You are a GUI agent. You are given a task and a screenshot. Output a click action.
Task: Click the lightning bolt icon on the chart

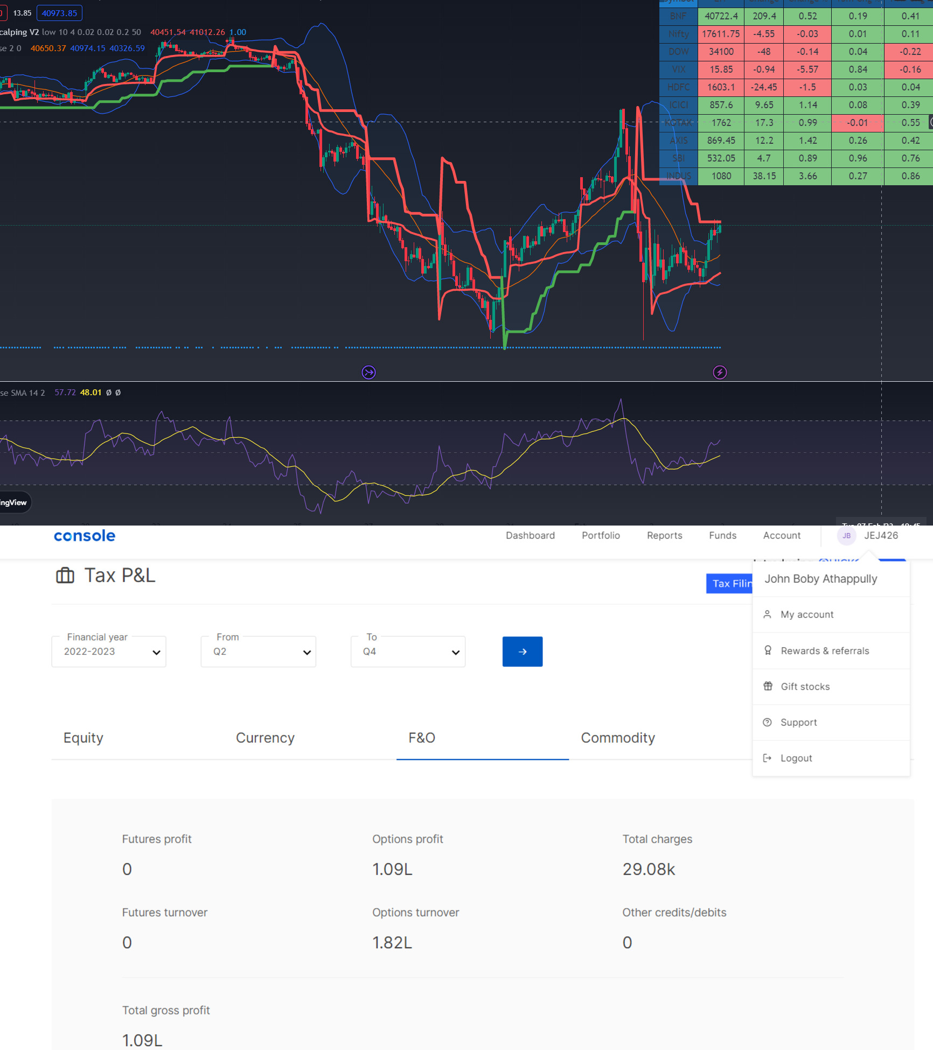click(720, 372)
